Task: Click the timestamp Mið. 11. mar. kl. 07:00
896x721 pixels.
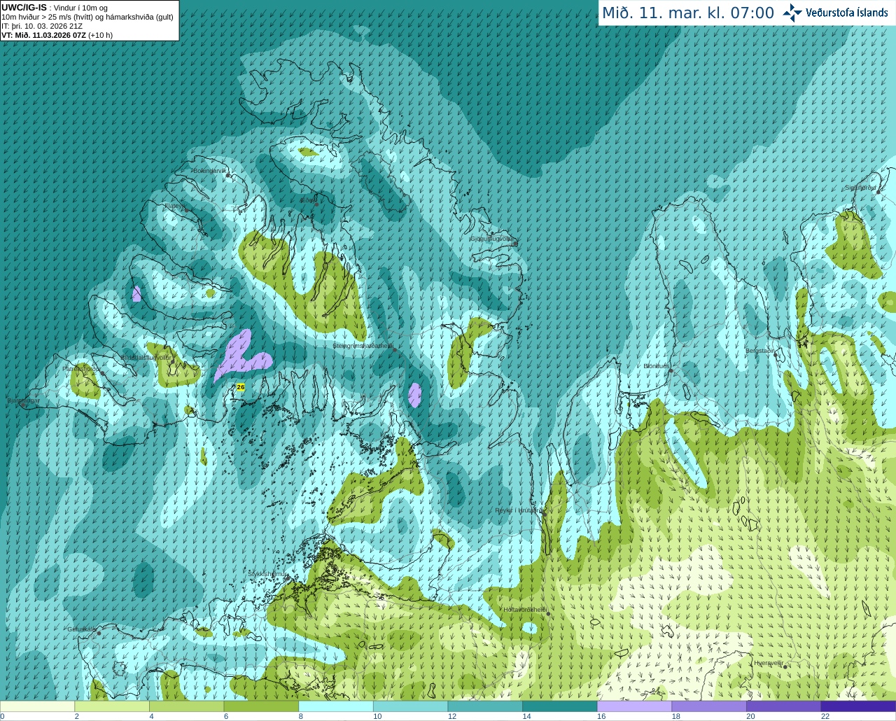Action: click(688, 13)
